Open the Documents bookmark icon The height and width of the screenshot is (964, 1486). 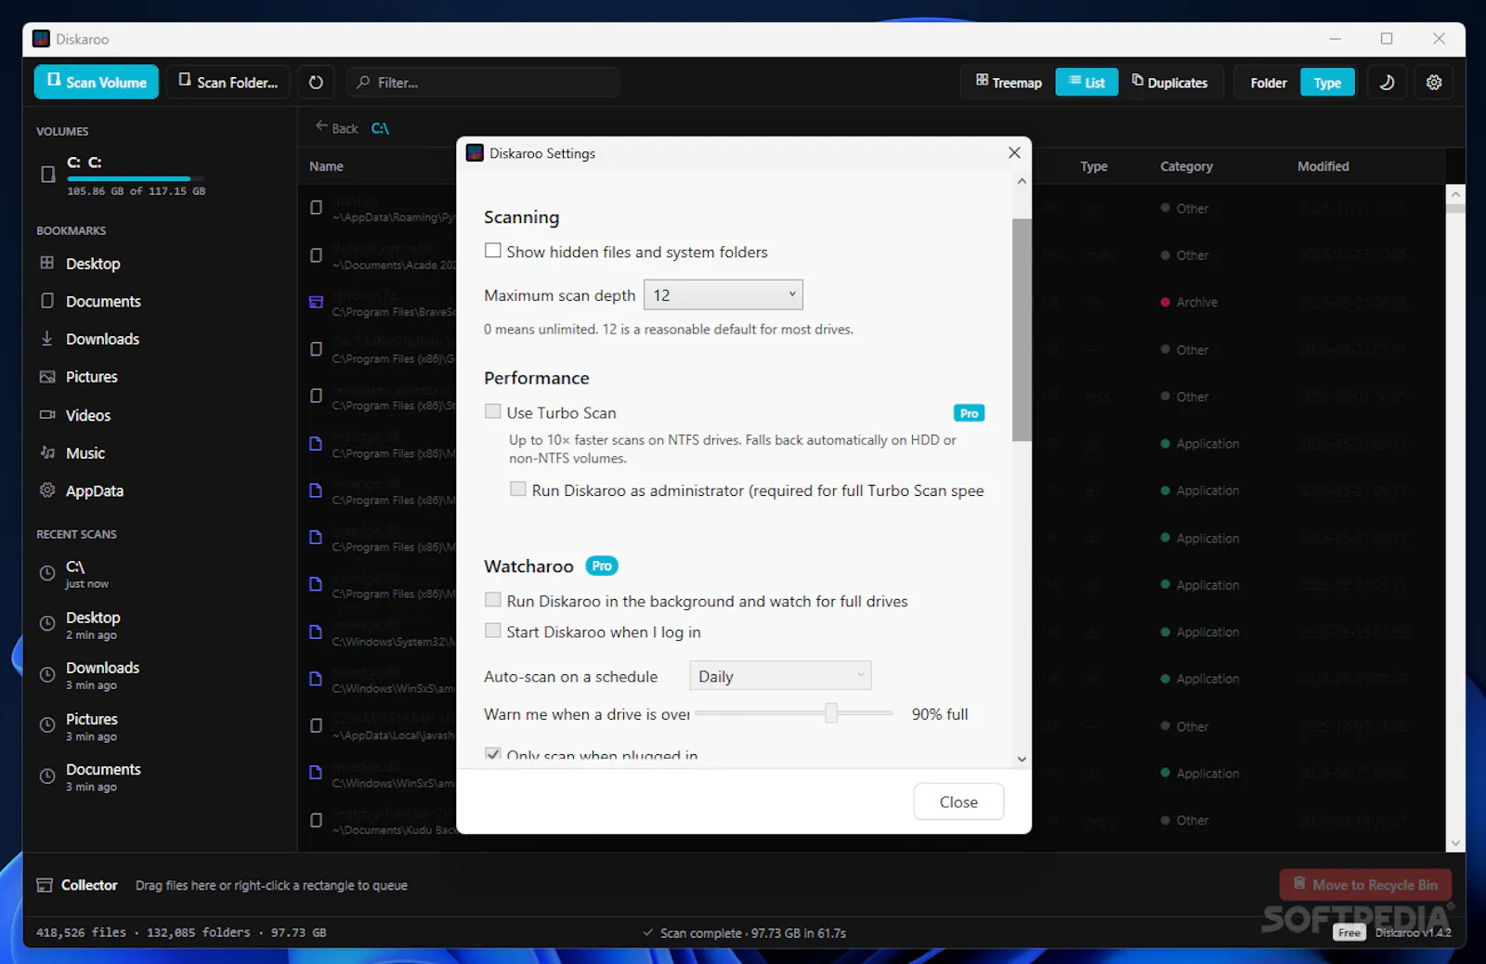point(47,301)
